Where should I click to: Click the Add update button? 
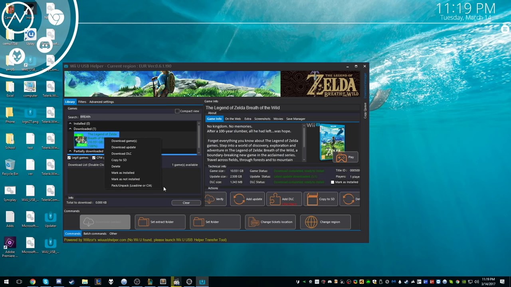click(x=248, y=199)
